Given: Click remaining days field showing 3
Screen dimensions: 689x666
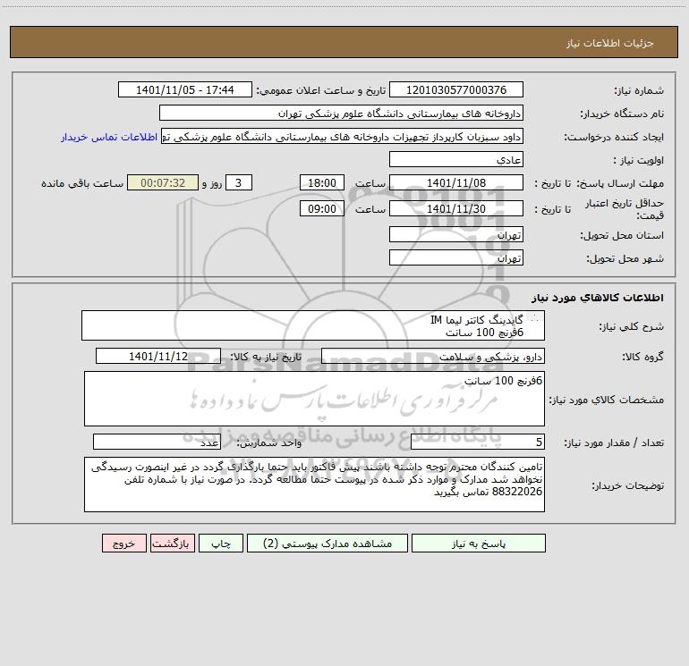Looking at the screenshot, I should [x=239, y=182].
